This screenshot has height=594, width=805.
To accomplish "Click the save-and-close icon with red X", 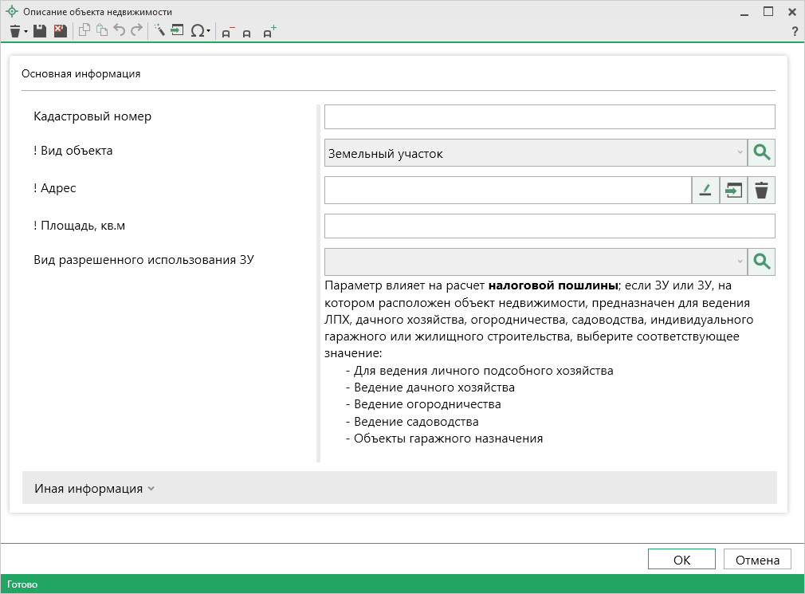I will [60, 31].
